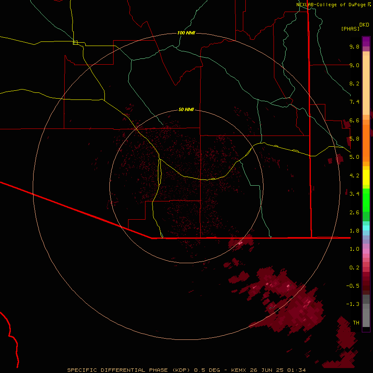Select the 5.8 legend value
The width and height of the screenshot is (373, 373).
tap(354, 139)
